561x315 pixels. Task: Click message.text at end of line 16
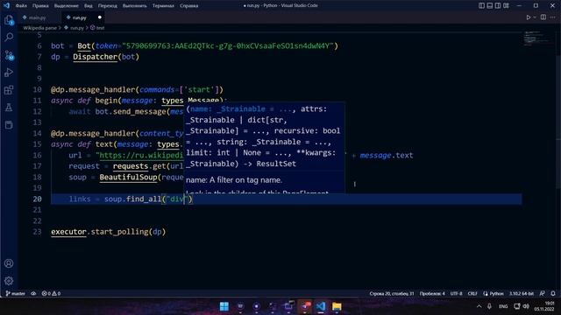[387, 156]
